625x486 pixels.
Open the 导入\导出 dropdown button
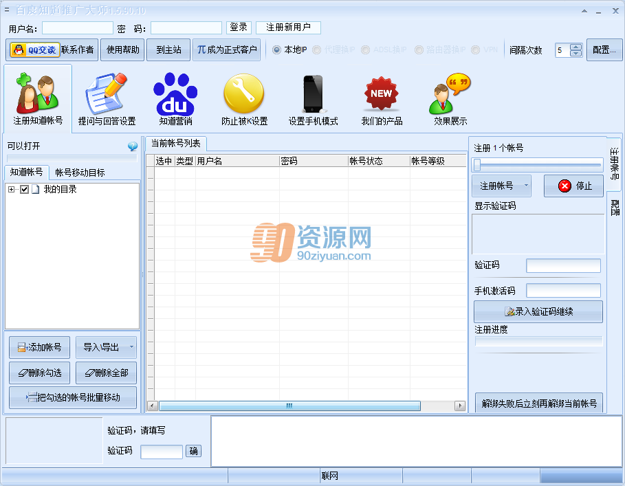coord(106,347)
